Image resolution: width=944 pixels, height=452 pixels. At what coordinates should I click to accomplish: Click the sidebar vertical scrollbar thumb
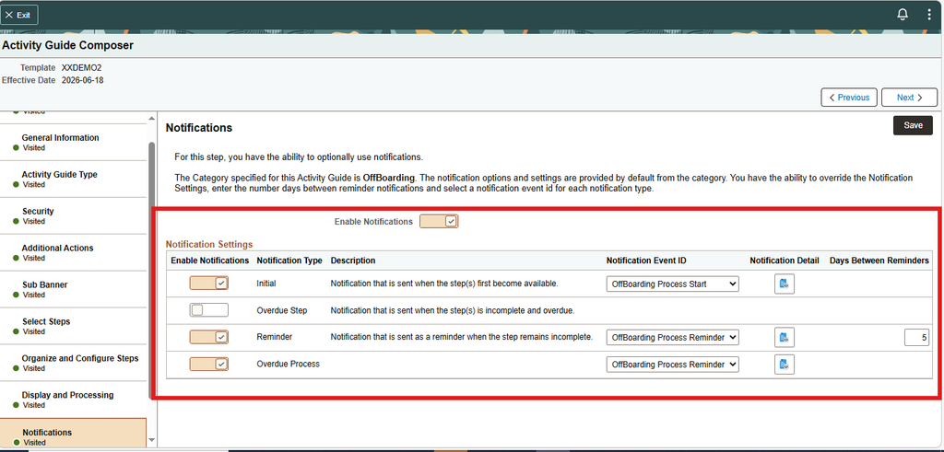152,271
